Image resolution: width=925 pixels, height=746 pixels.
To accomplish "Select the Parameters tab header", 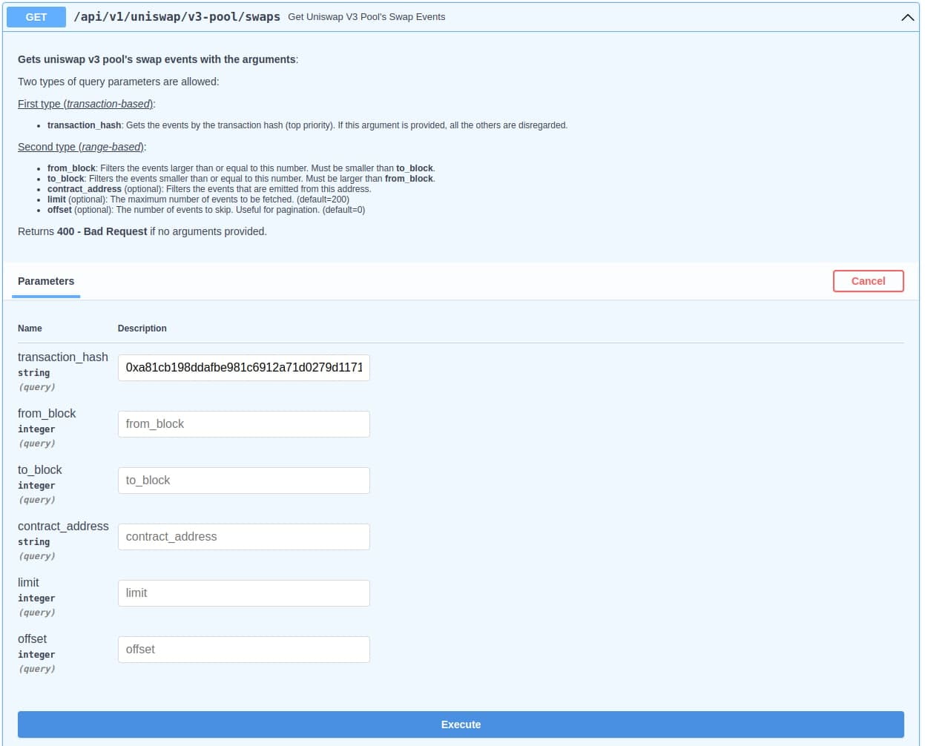I will tap(46, 281).
